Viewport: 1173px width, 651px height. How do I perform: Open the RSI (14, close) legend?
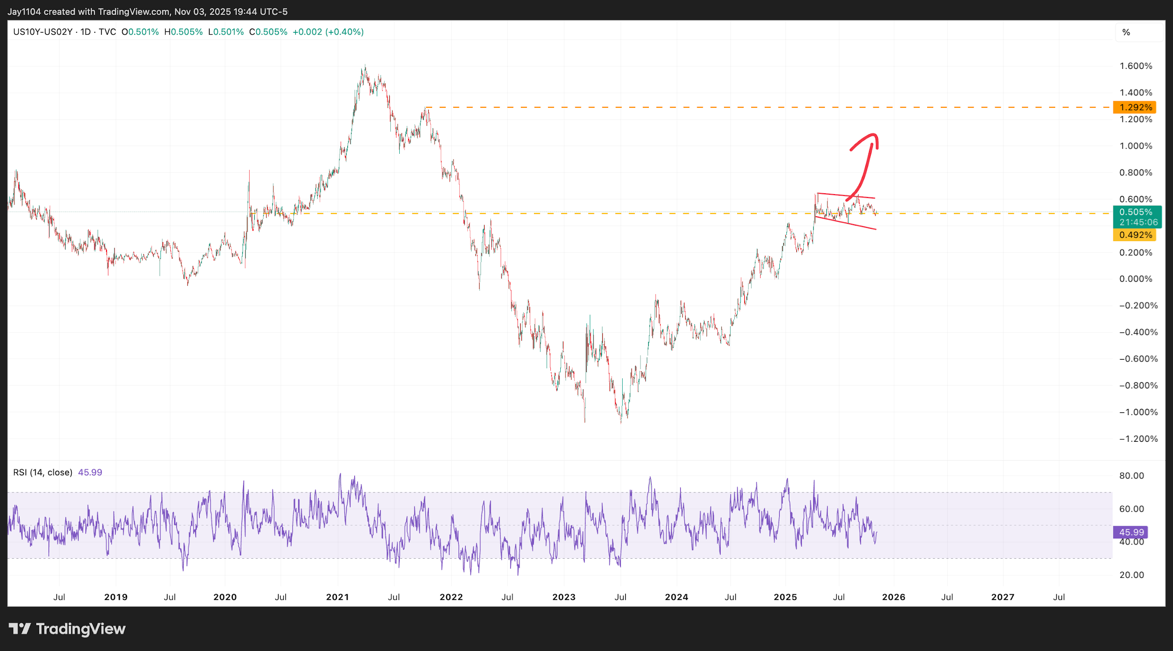click(x=43, y=472)
